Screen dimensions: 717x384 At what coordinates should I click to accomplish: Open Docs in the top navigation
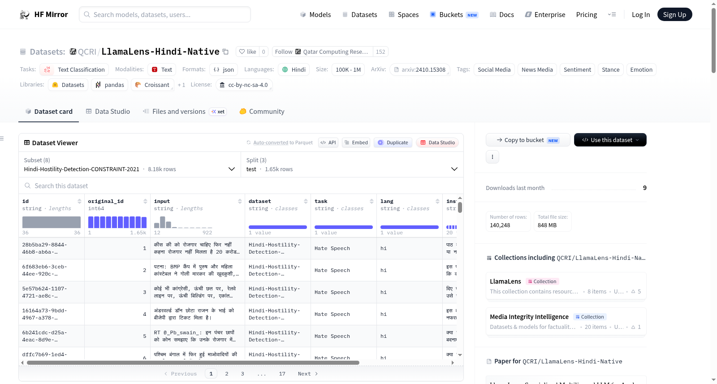(x=502, y=15)
